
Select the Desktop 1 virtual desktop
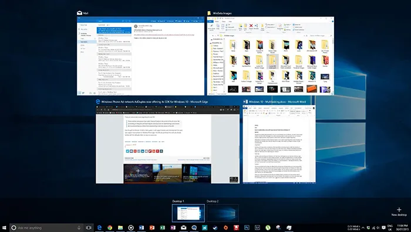(188, 213)
